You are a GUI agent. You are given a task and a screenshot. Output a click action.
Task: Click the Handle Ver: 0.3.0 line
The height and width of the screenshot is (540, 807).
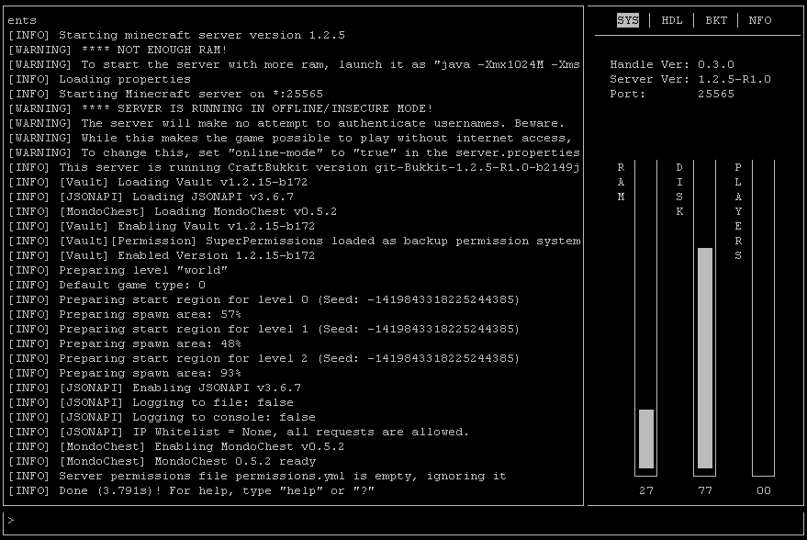(672, 64)
